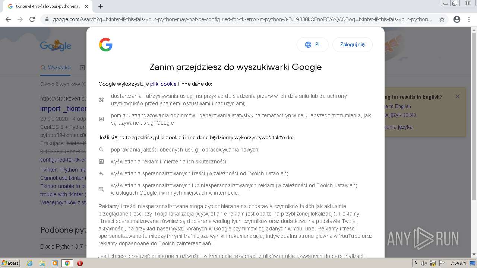The image size is (477, 268).
Task: Click the 'trouble with tkinter' sublink
Action: (x=63, y=194)
